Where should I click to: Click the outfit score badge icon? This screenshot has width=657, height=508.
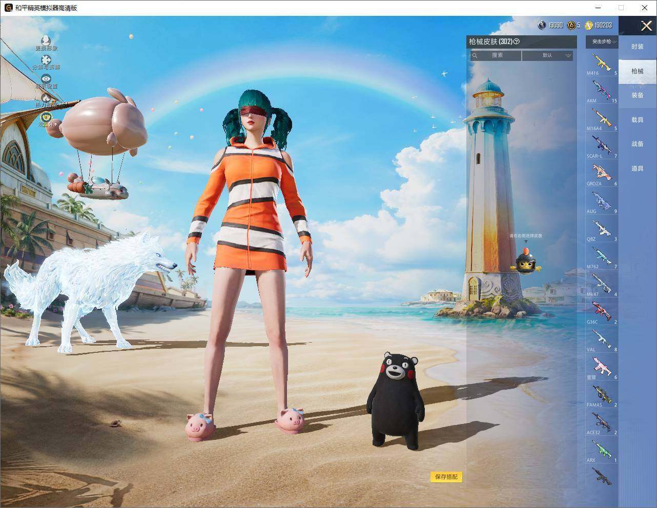pos(46,118)
